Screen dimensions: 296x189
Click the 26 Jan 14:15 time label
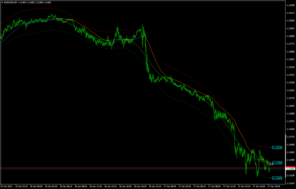tap(111, 186)
